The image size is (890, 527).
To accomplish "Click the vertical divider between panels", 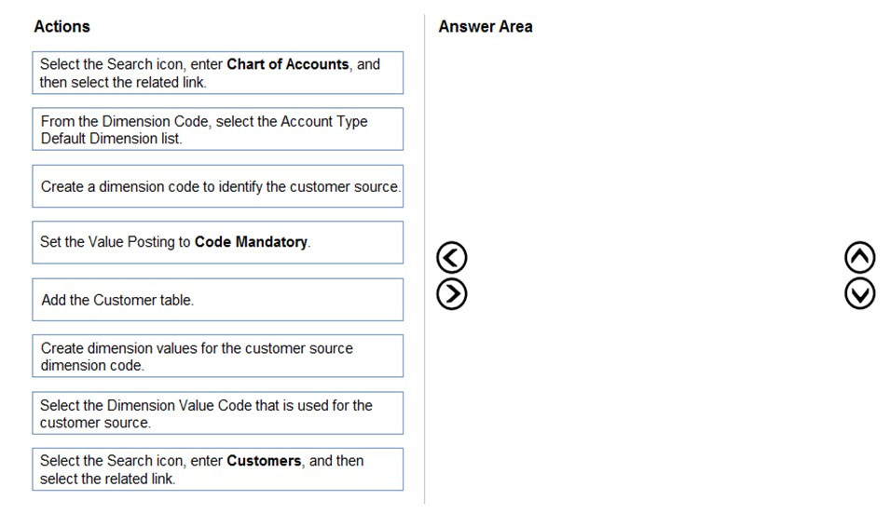I will click(425, 259).
